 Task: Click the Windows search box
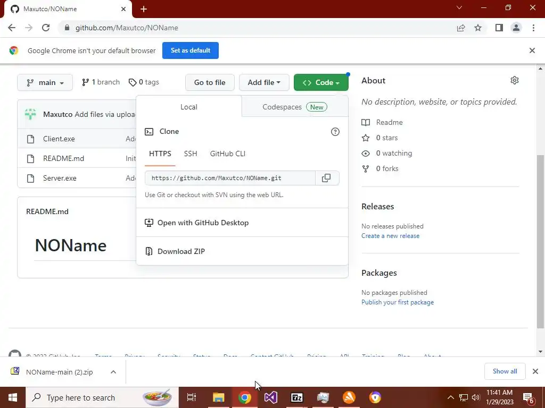[x=102, y=397]
